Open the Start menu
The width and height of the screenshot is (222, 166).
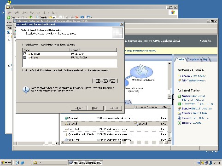(x=6, y=162)
